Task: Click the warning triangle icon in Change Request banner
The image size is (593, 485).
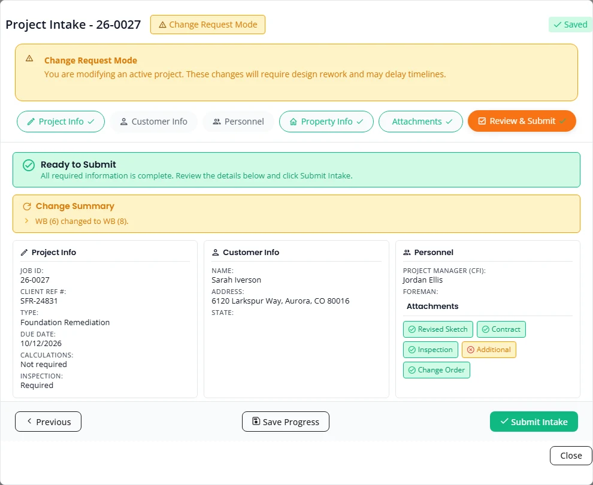Action: click(x=29, y=59)
